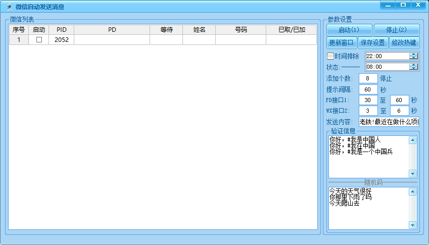This screenshot has width=429, height=245.
Task: Click the 已取/已加 column header
Action: pos(292,29)
